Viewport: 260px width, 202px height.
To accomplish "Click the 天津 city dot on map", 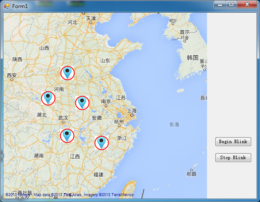I will point(91,23).
